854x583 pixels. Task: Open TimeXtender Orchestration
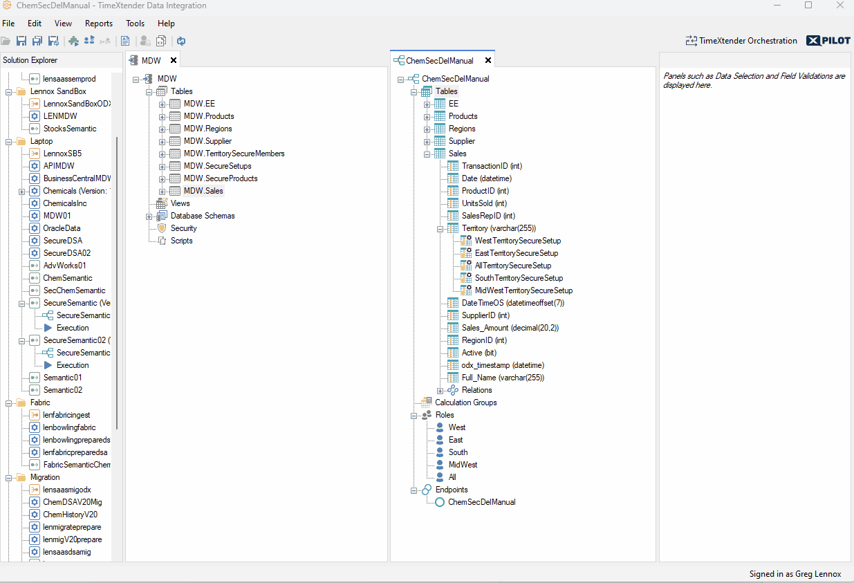(741, 41)
